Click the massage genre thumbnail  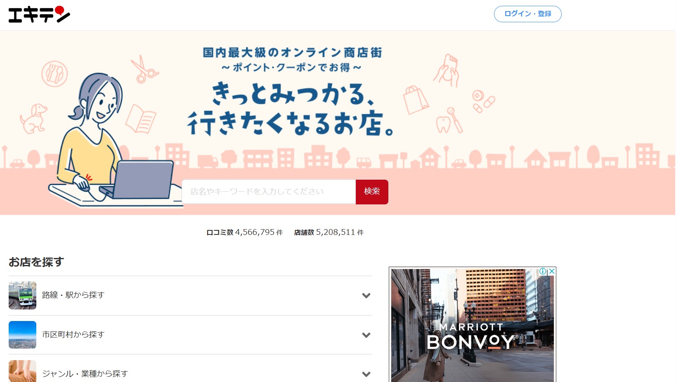(x=23, y=372)
